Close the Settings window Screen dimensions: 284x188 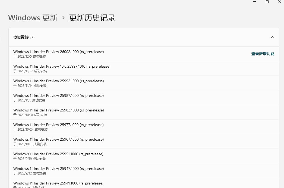[x=279, y=2]
